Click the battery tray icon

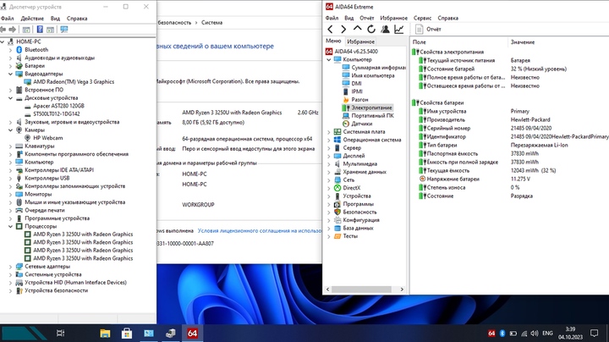coord(513,333)
